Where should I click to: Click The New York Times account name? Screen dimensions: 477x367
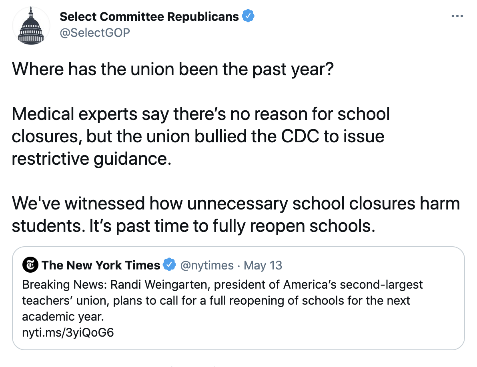pyautogui.click(x=100, y=265)
